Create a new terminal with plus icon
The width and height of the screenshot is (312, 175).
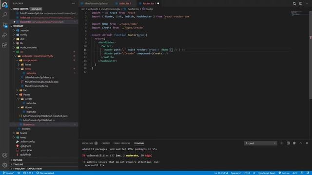(x=282, y=143)
